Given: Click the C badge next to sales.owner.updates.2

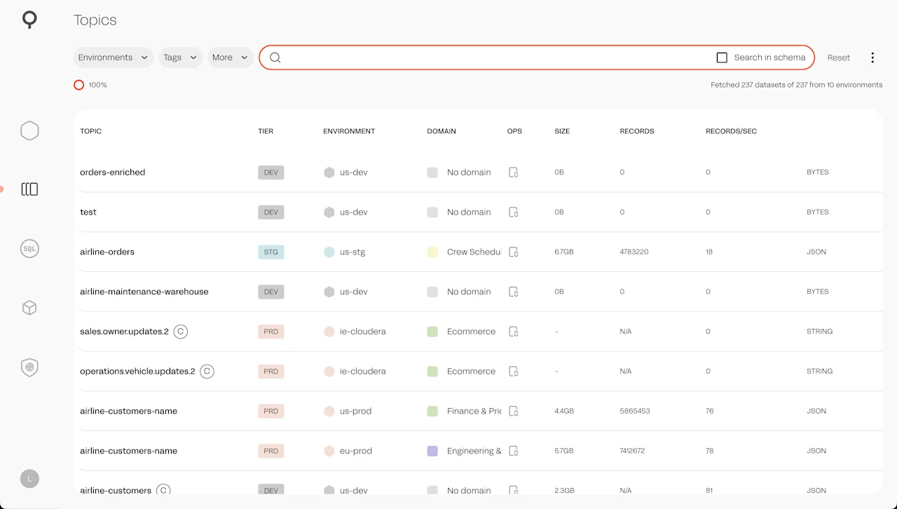Looking at the screenshot, I should 180,331.
